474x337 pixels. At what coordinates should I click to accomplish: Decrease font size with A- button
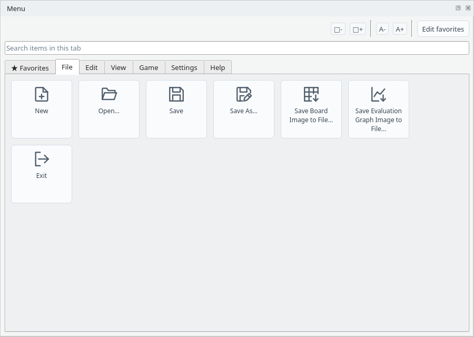tap(382, 29)
